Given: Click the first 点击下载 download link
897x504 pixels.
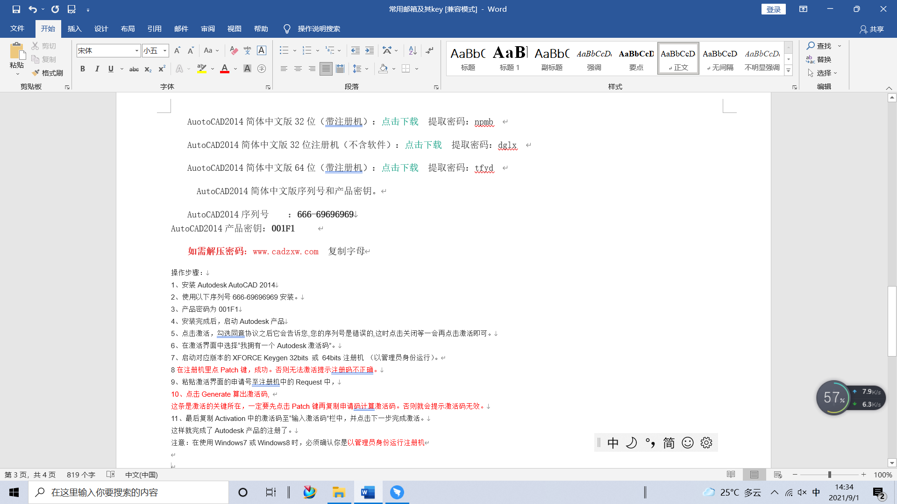Looking at the screenshot, I should coord(400,122).
